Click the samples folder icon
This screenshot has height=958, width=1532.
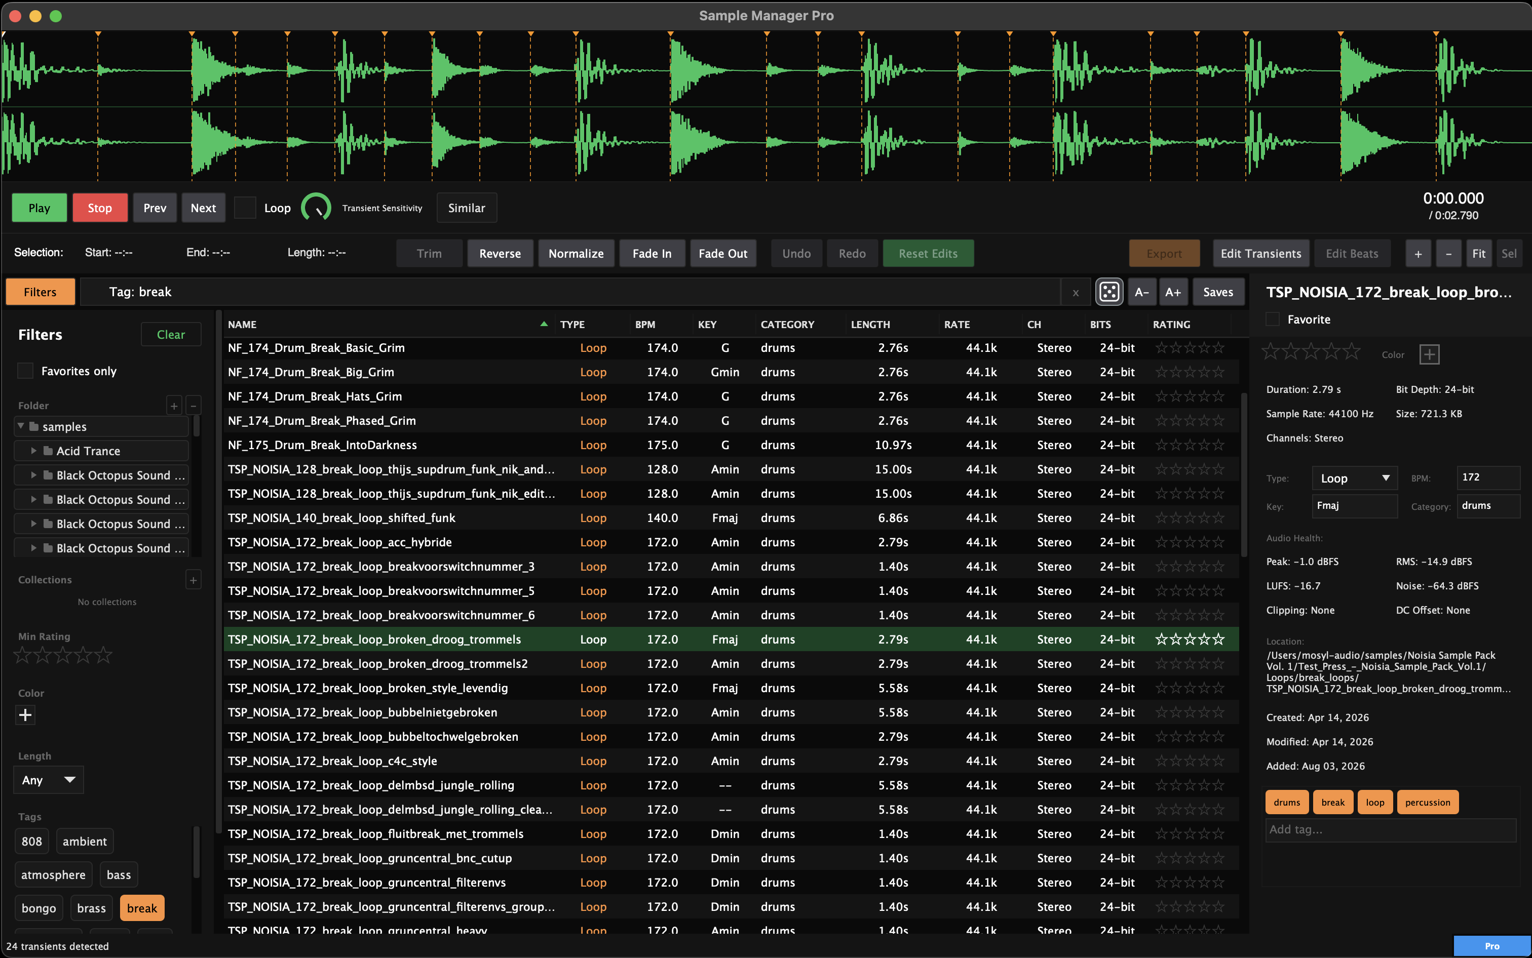point(34,426)
